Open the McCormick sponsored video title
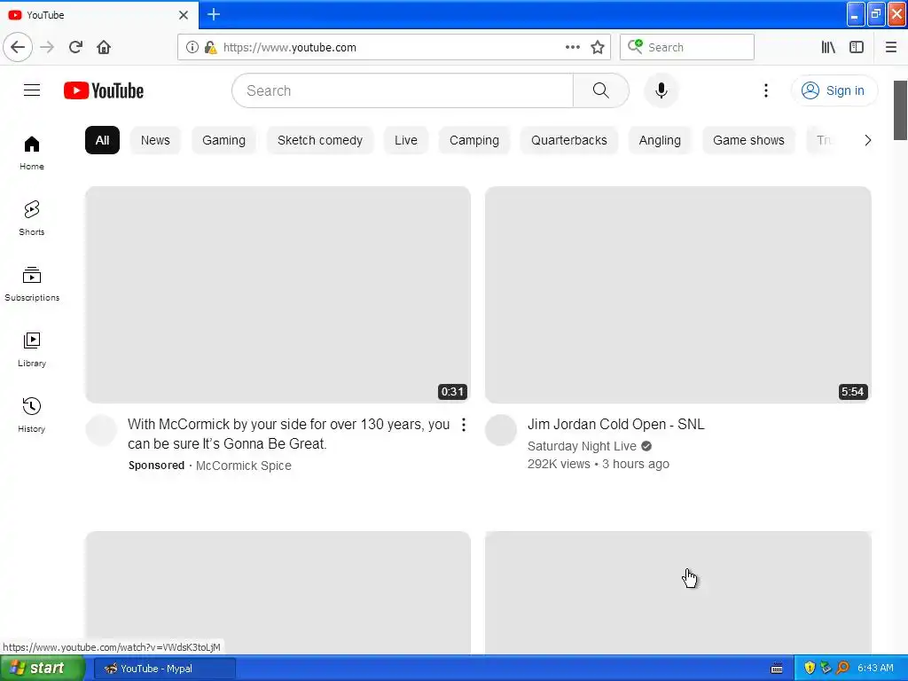Screen dimensions: 908x681 point(288,434)
